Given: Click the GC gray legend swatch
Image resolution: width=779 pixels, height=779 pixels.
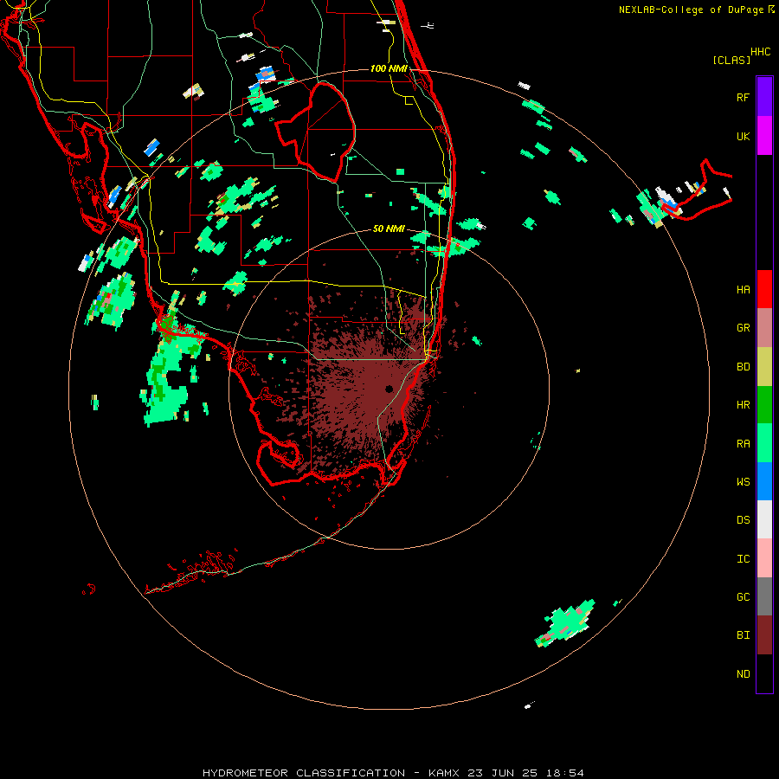Looking at the screenshot, I should [x=764, y=596].
